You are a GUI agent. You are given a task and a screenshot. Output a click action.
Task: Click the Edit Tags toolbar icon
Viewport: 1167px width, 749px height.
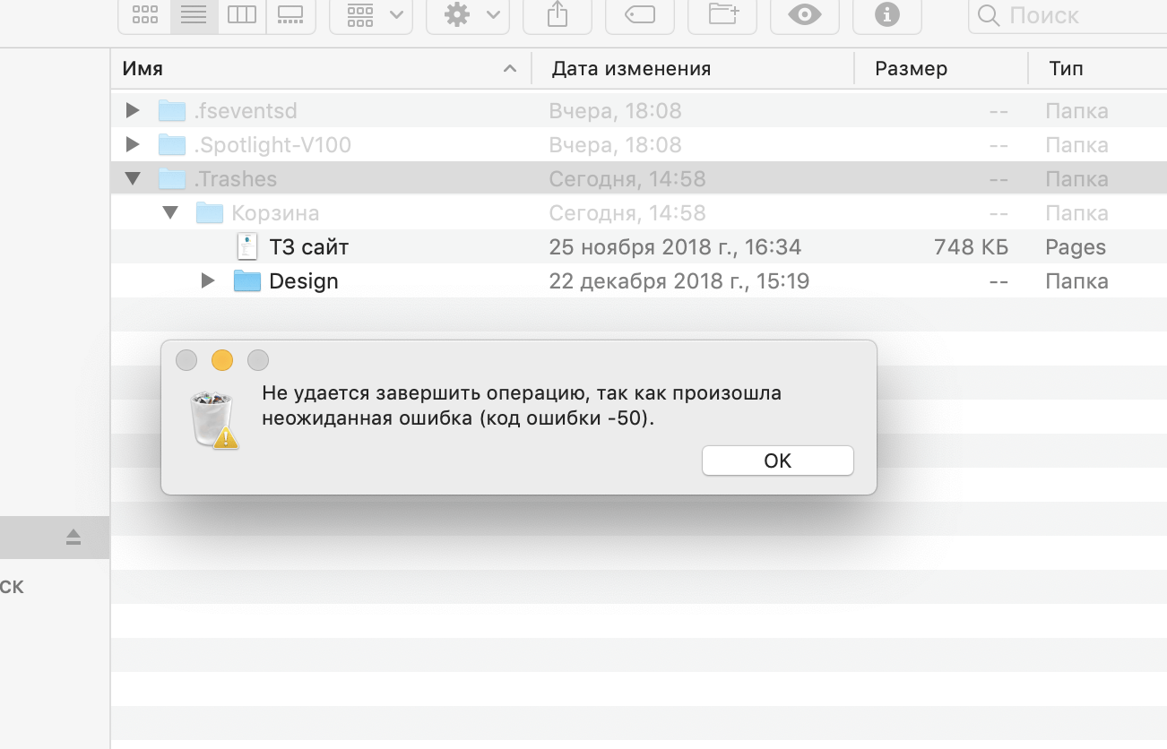(640, 15)
